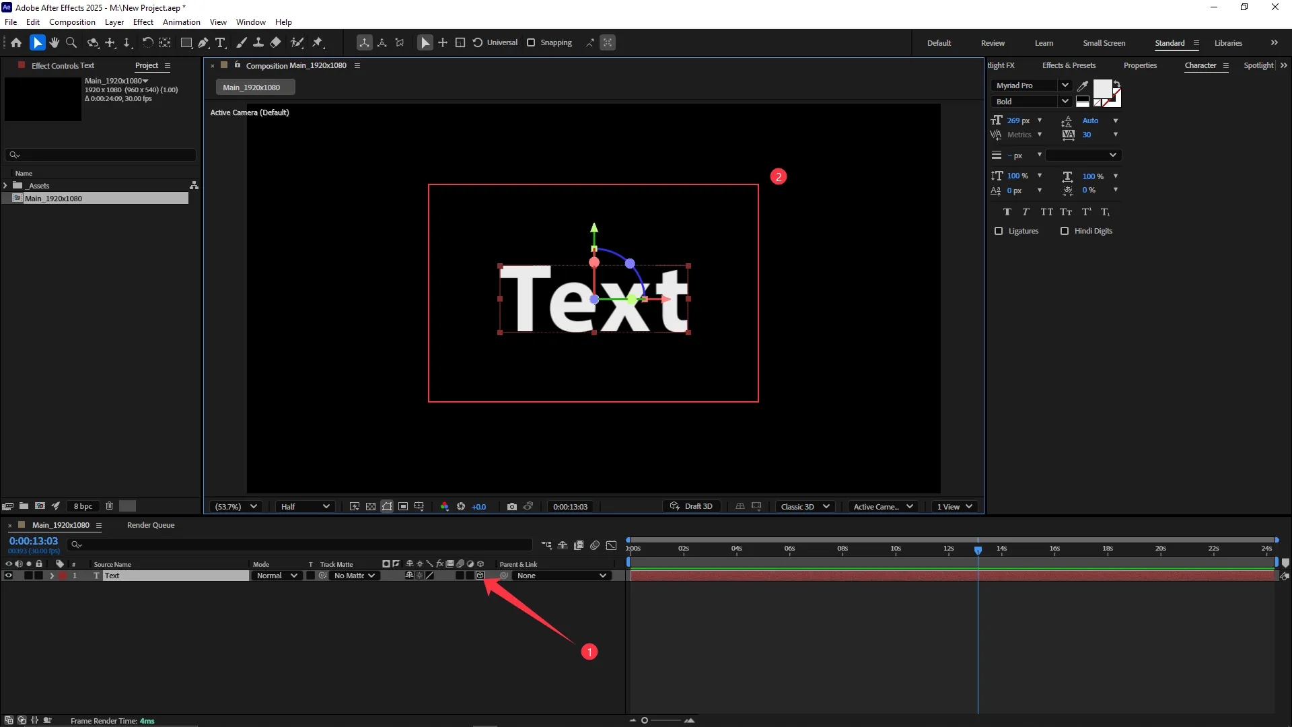This screenshot has width=1292, height=727.
Task: Toggle the 3D Layer switch on Text layer
Action: 480,576
